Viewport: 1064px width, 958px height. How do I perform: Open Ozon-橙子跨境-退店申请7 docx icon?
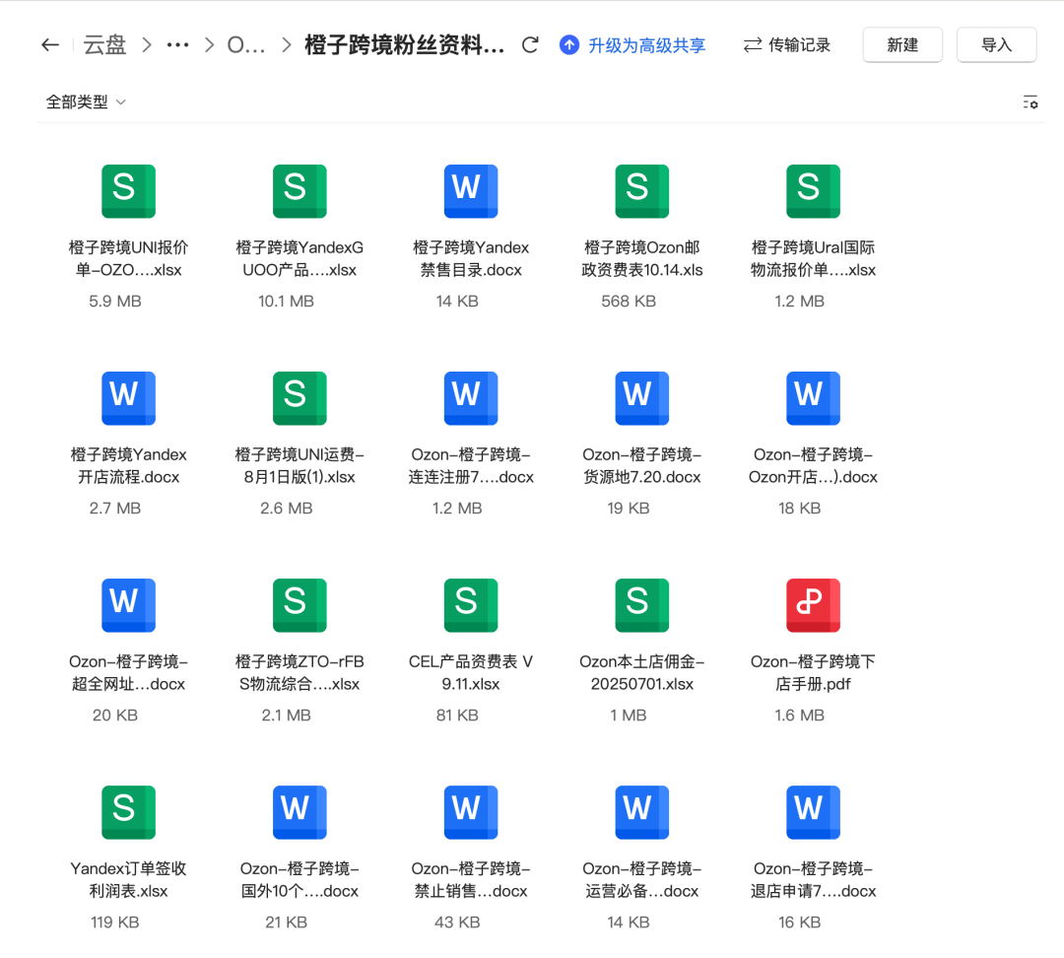pos(813,813)
